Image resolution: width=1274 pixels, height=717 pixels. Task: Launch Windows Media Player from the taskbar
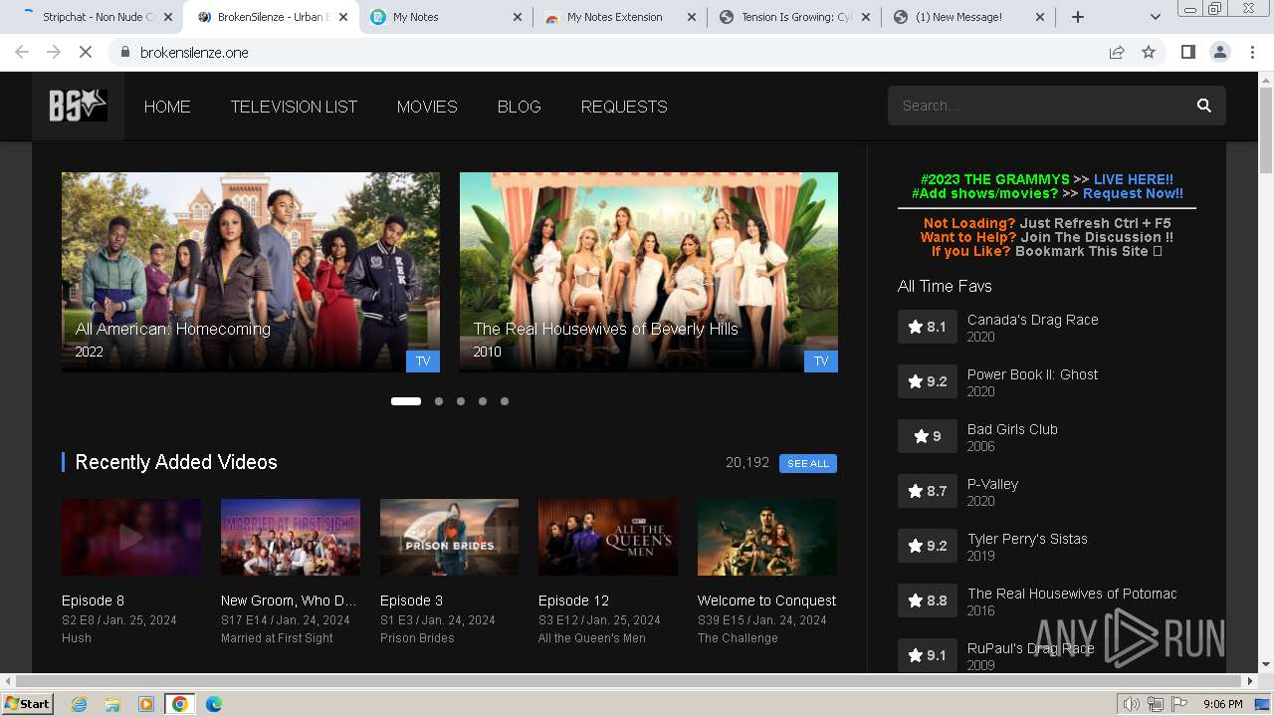[x=146, y=704]
